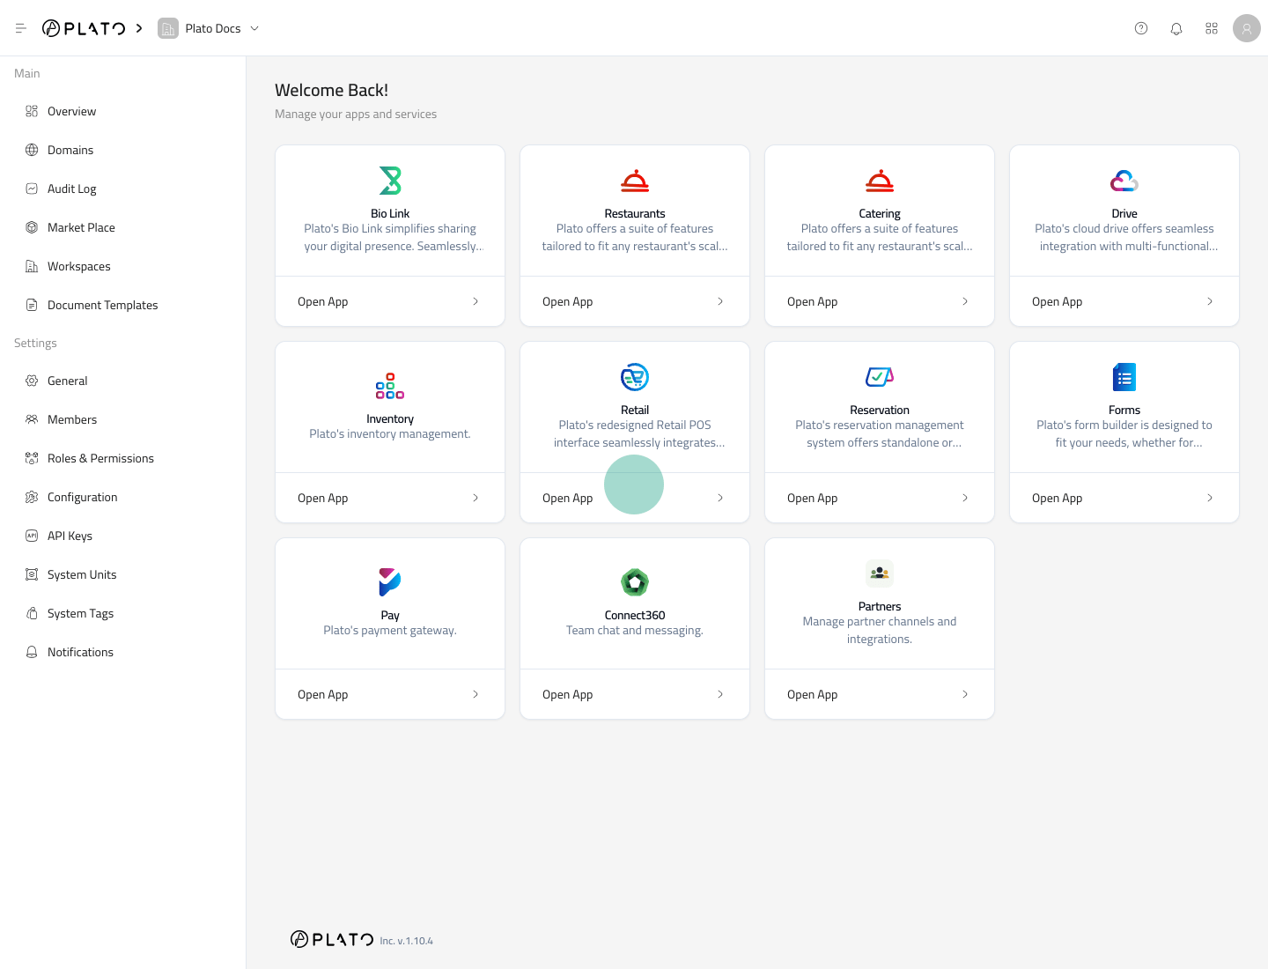This screenshot has height=969, width=1268.
Task: Click the chevron on Reservation's Open App
Action: 965,498
